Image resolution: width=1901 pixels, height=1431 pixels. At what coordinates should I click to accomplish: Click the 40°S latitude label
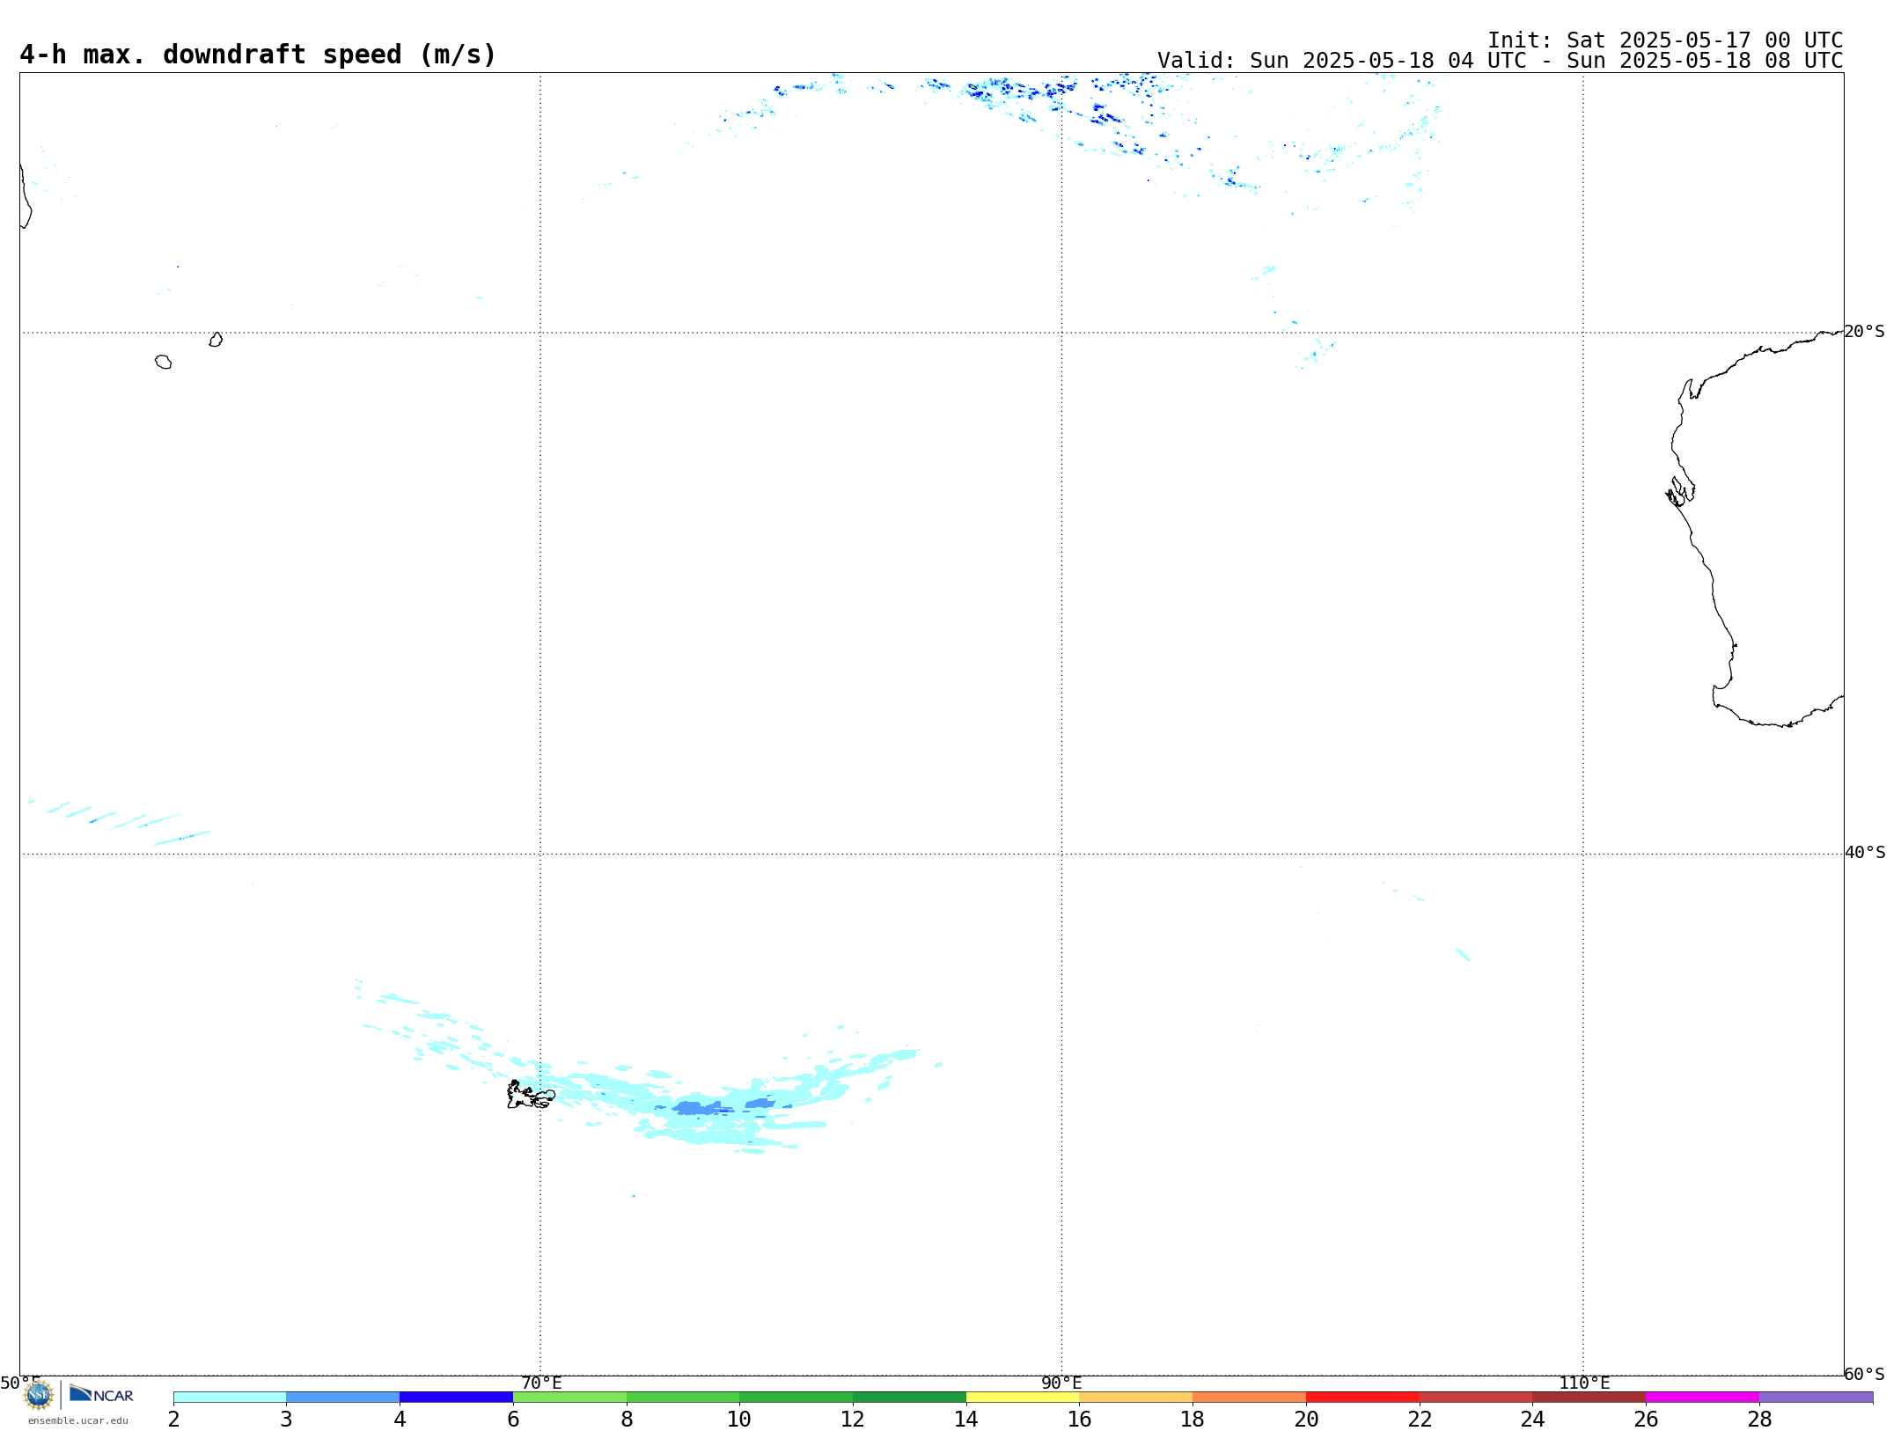(1865, 853)
